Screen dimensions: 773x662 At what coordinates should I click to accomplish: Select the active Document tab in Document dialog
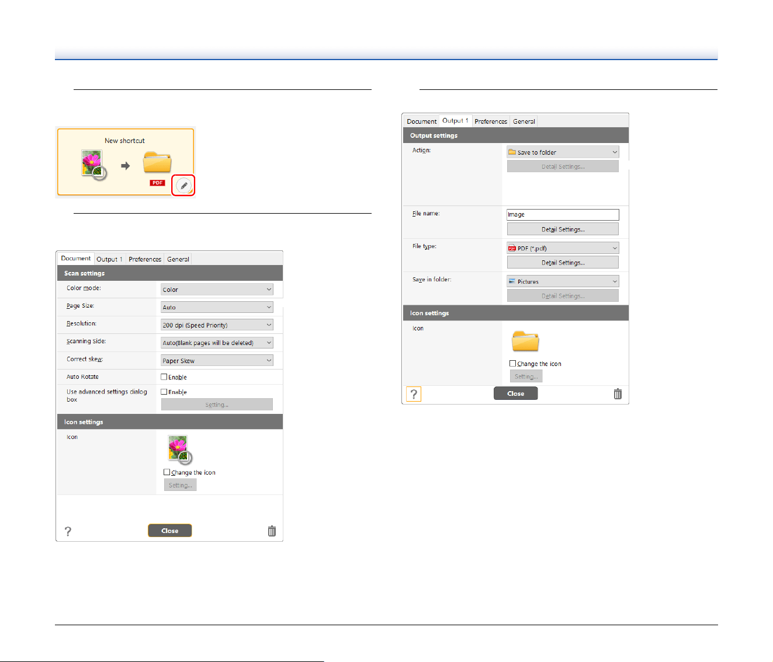coord(76,258)
